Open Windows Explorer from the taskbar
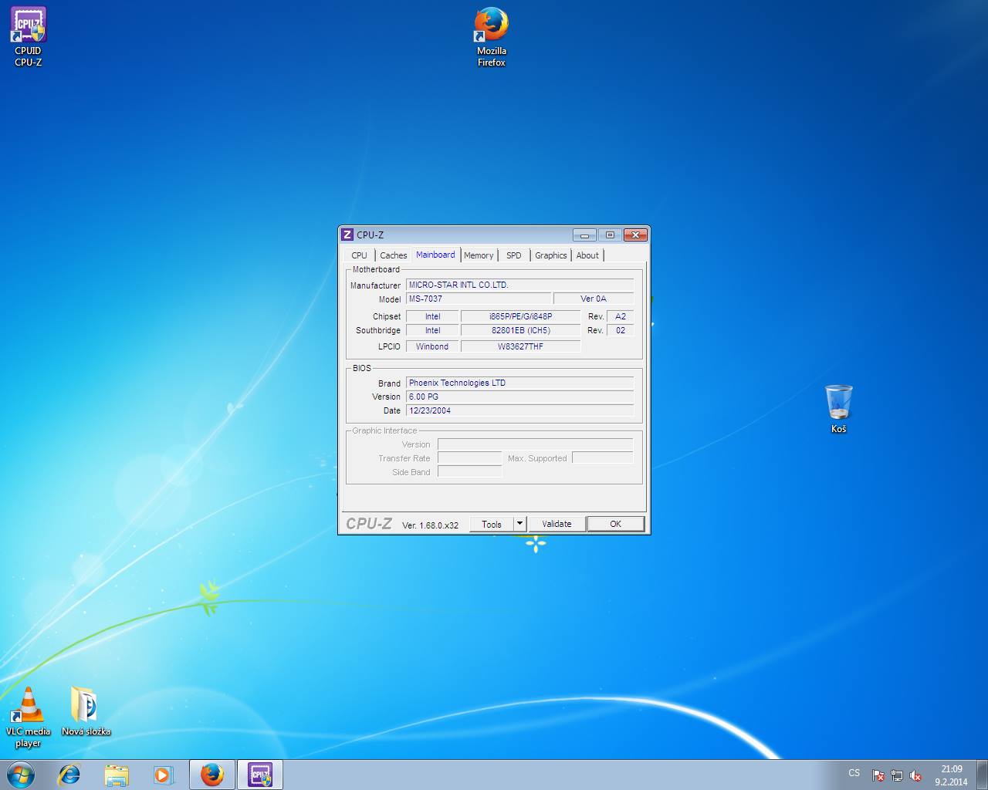 click(x=116, y=775)
